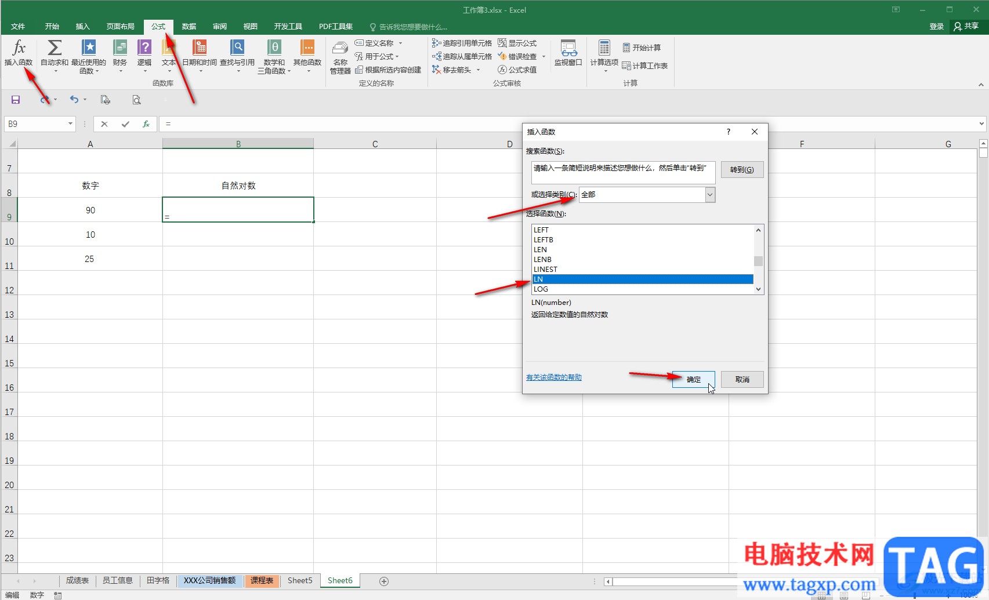Open Math and Trig functions icon
Viewport: 989px width, 600px height.
274,48
